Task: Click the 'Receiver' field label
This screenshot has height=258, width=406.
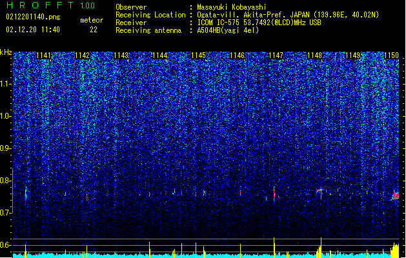Action: [x=131, y=23]
